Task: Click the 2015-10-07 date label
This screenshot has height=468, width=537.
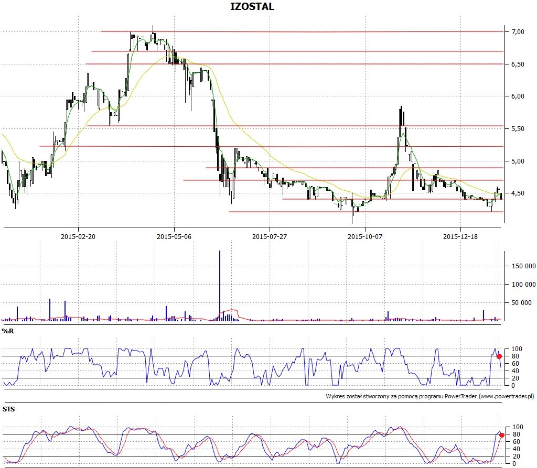Action: pos(365,236)
